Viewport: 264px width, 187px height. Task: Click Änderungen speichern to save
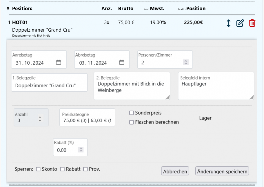(222, 171)
